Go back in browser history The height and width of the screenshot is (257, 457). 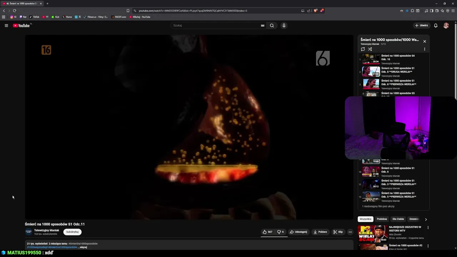click(4, 11)
